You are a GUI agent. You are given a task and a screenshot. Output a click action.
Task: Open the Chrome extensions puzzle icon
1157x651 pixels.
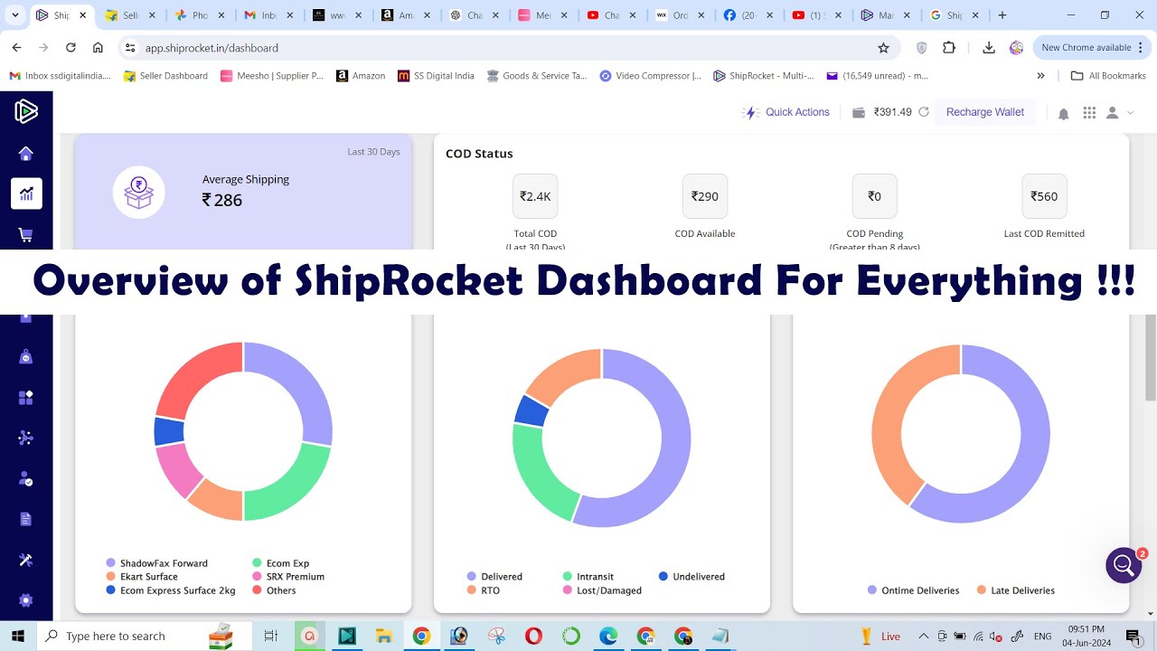pyautogui.click(x=948, y=48)
